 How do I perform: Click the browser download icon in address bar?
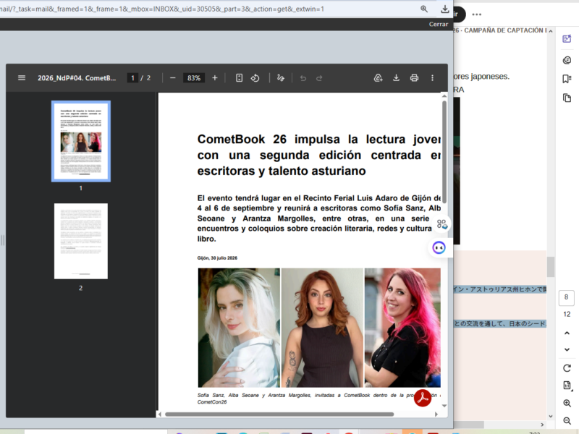445,9
